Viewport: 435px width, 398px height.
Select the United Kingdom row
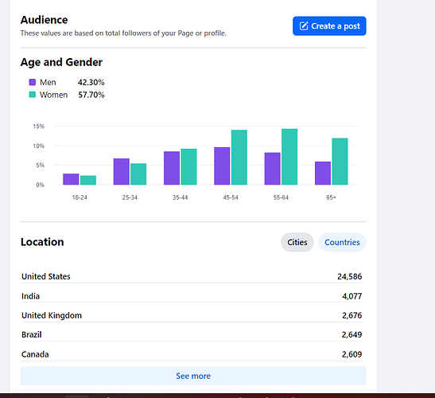pos(192,315)
